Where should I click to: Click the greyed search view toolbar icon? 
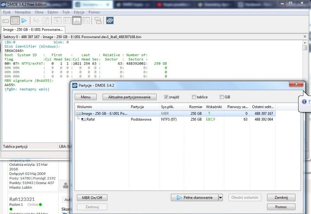pos(86,21)
